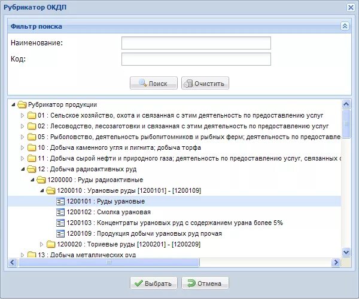Select tree item 1200102 : Смолка урановая
This screenshot has height=299, width=359.
pyautogui.click(x=108, y=212)
